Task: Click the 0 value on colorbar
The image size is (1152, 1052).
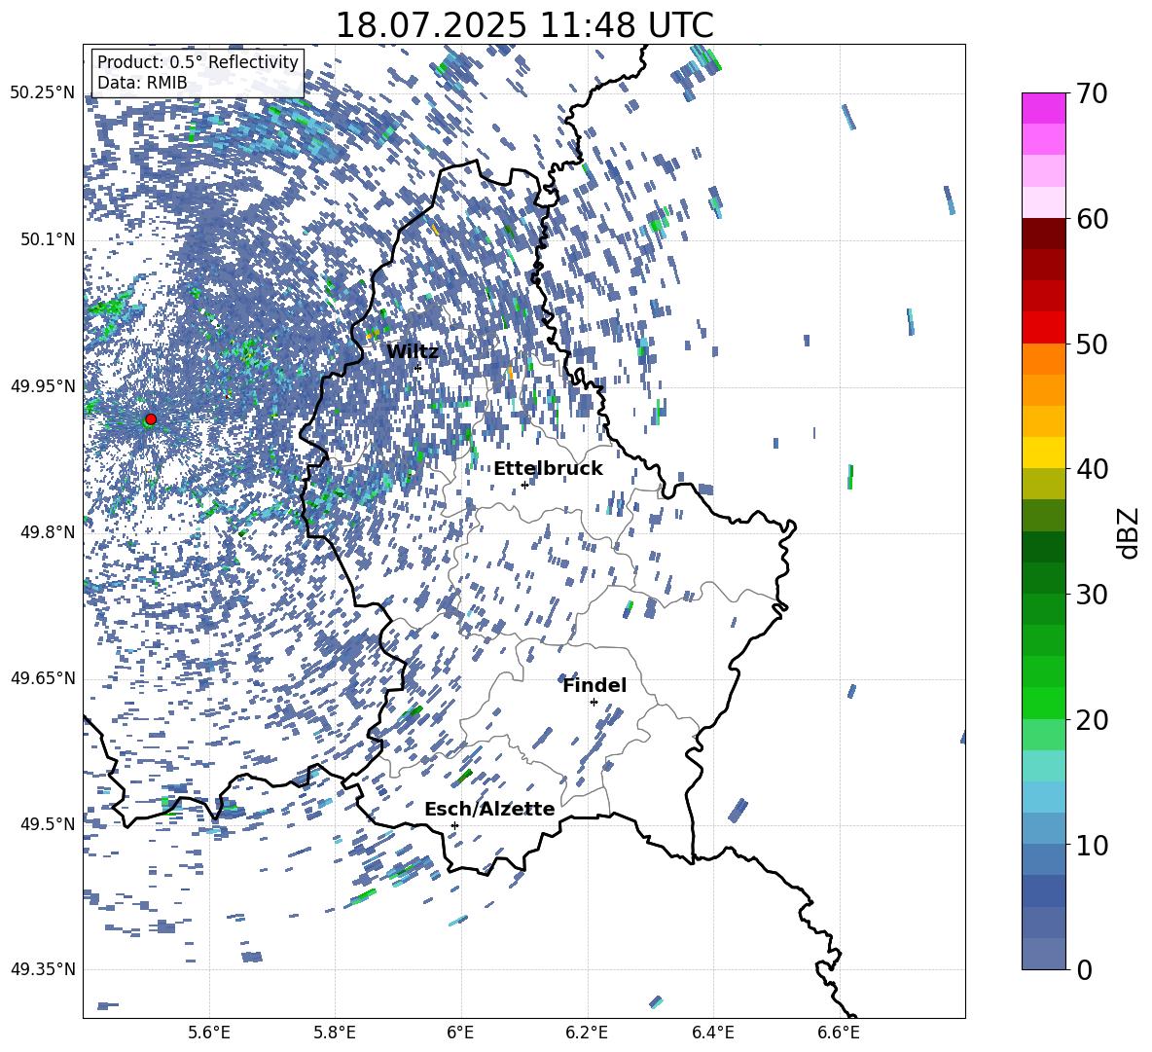Action: (x=1084, y=969)
